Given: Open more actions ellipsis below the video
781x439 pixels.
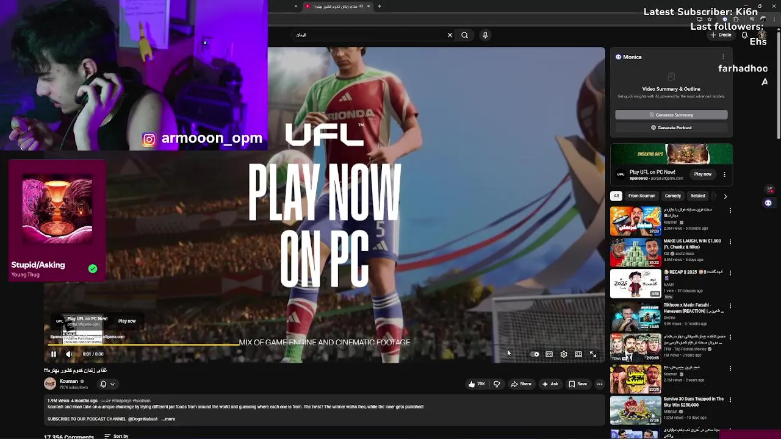Looking at the screenshot, I should 600,384.
